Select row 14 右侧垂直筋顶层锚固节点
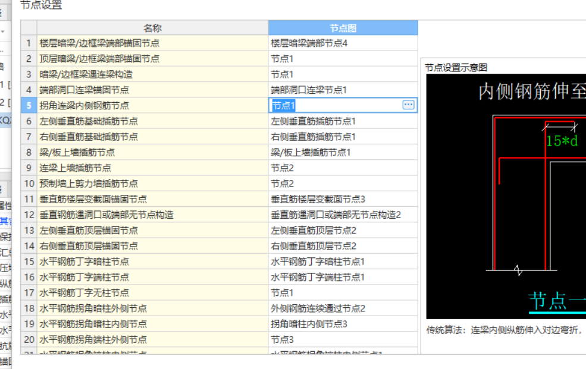The width and height of the screenshot is (586, 369). coord(152,246)
